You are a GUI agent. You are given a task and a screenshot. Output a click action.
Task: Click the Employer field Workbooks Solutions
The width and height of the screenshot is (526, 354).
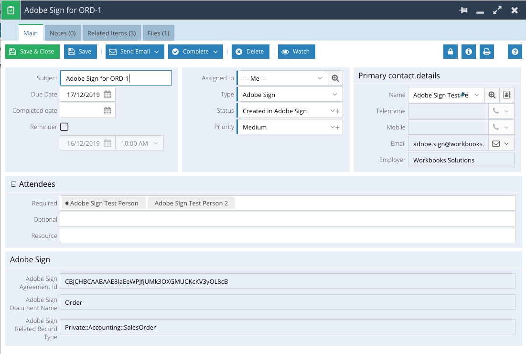[x=461, y=160]
